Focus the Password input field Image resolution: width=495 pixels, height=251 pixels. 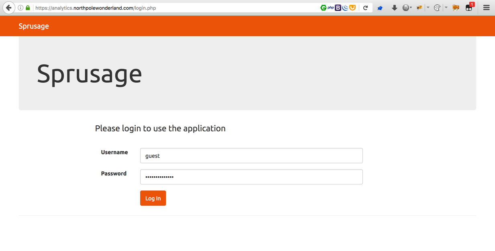coord(251,177)
